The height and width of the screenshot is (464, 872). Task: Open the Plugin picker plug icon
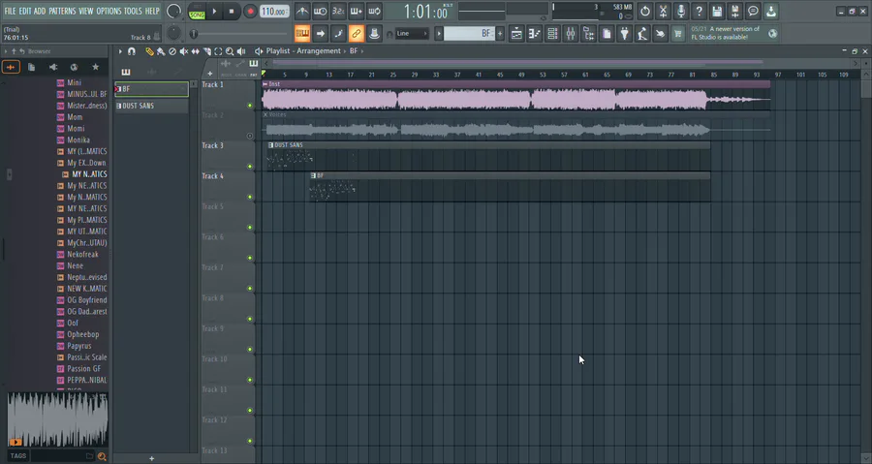point(625,34)
